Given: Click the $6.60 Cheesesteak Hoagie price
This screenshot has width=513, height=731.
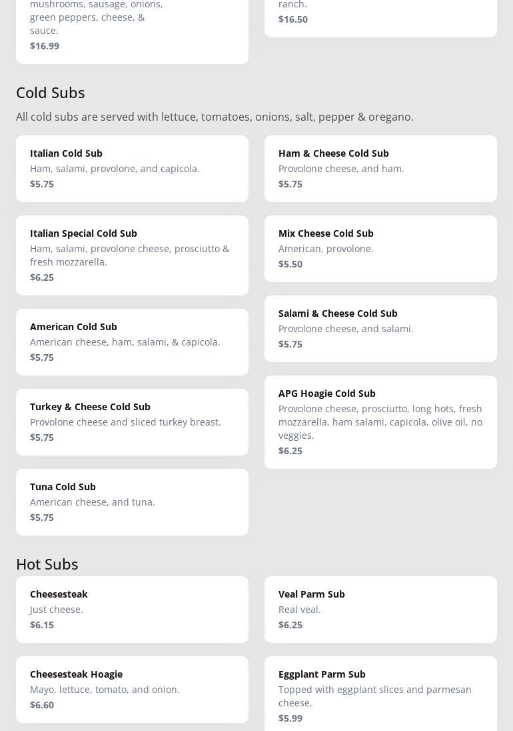Looking at the screenshot, I should point(42,705).
